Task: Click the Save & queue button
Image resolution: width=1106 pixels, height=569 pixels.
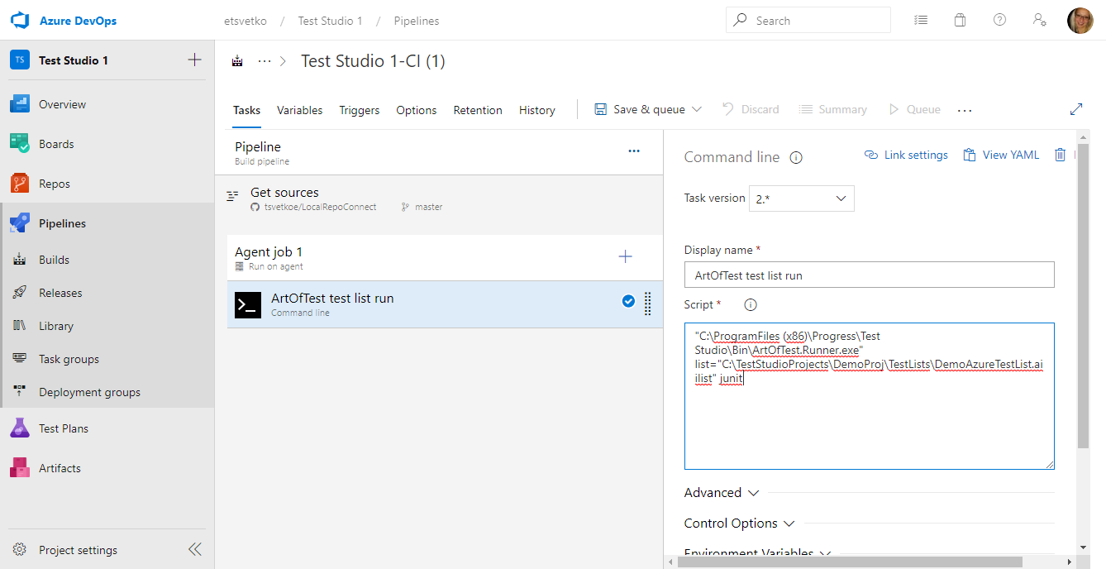Action: (641, 109)
